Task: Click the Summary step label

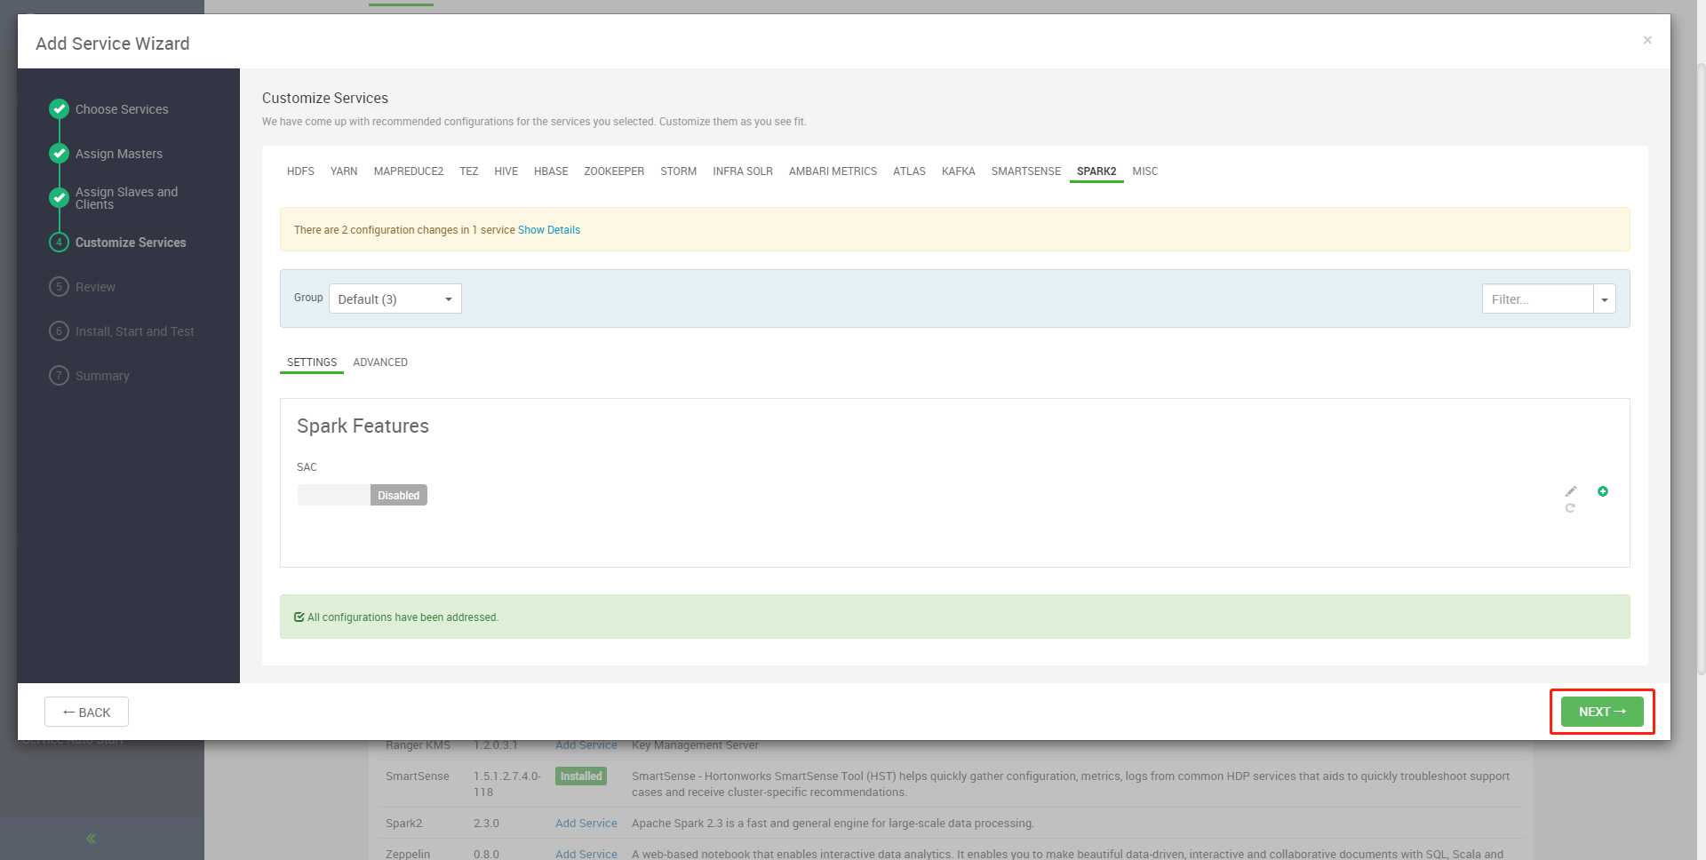Action: pos(102,376)
